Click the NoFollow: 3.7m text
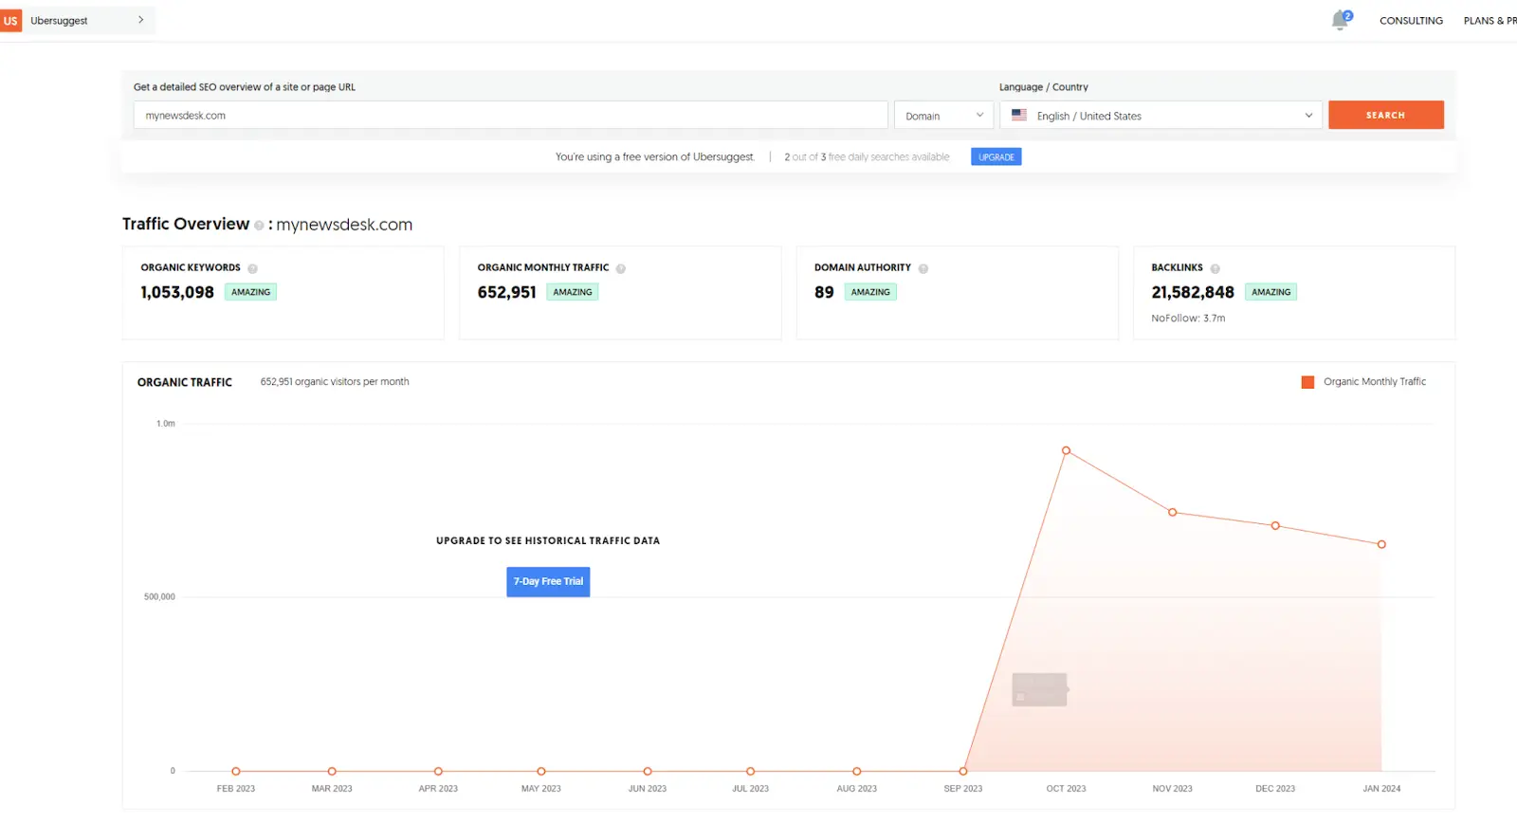The width and height of the screenshot is (1517, 821). (x=1188, y=319)
